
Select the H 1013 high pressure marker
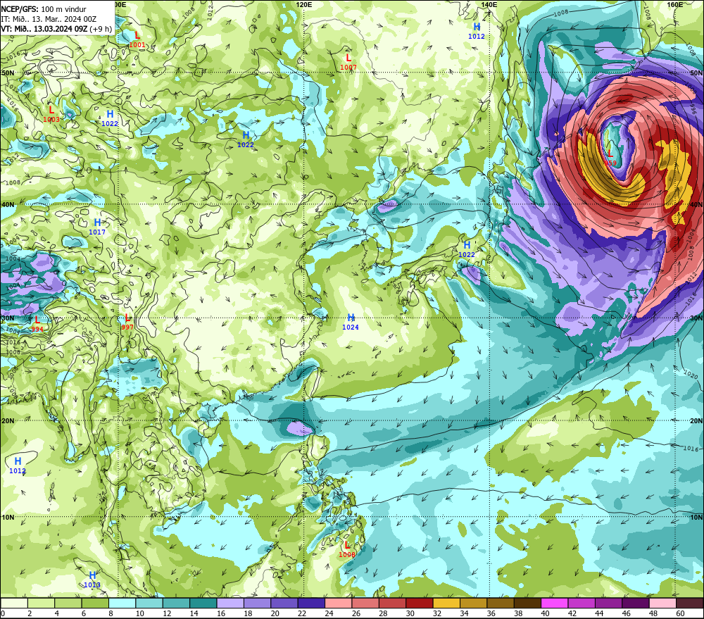coord(92,580)
